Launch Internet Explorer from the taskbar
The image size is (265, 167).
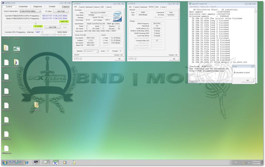(26, 163)
